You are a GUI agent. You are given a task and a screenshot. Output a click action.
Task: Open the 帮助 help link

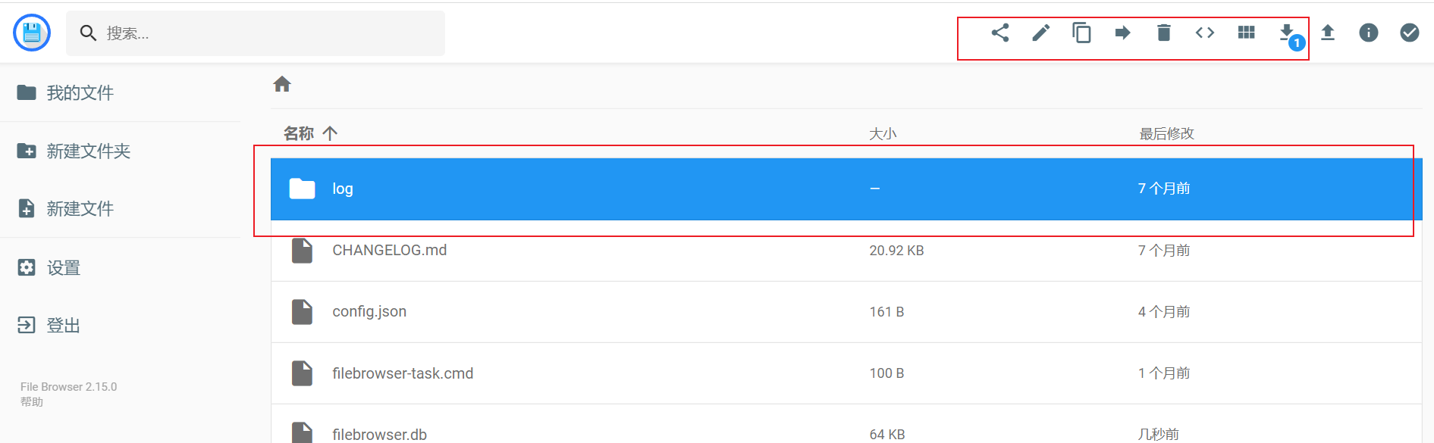[30, 401]
